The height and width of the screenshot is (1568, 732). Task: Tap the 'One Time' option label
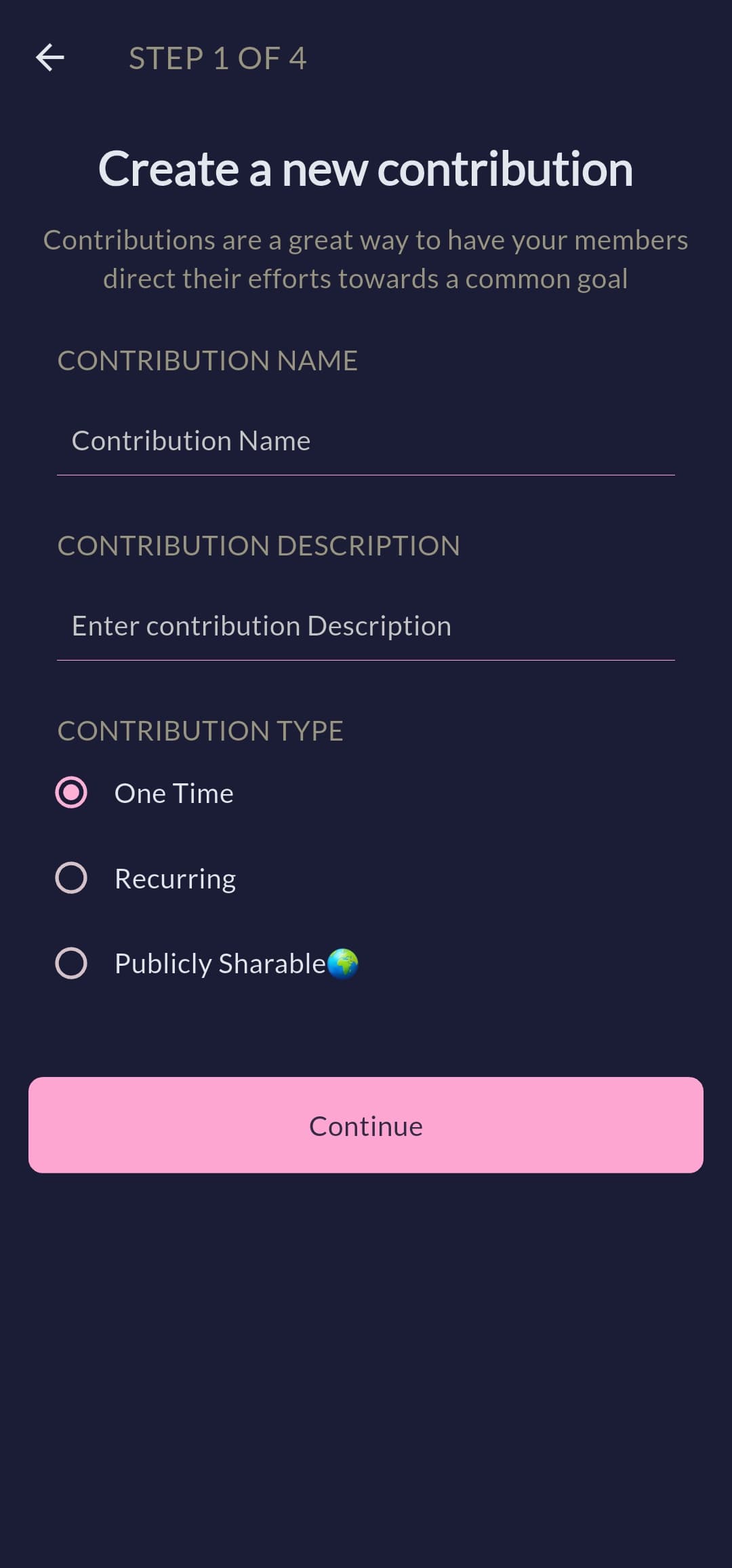coord(174,793)
